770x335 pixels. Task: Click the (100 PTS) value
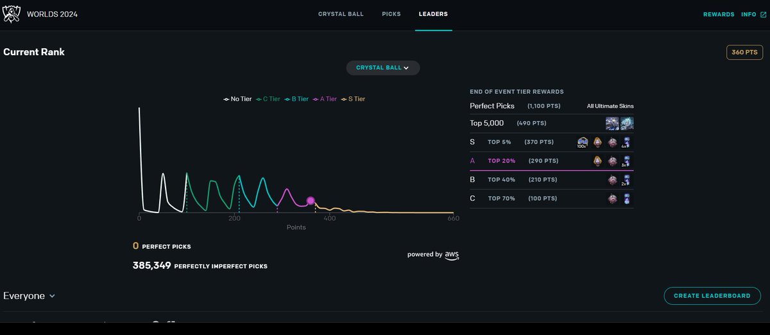tap(542, 199)
